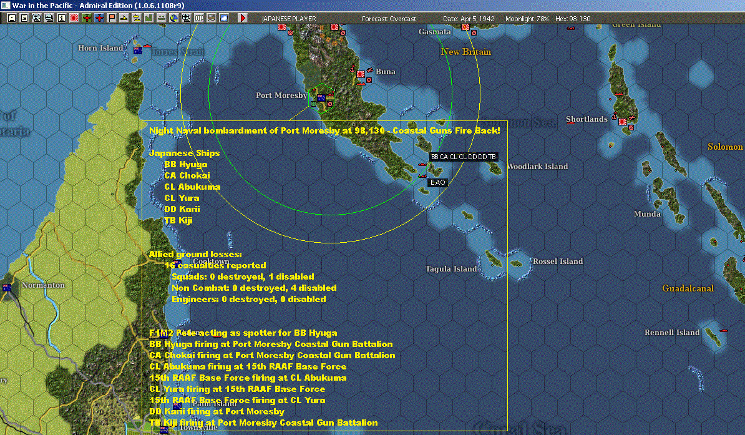This screenshot has height=435, width=745.
Task: Click 'CL Yura' in the Japanese Ships list
Action: (x=182, y=198)
